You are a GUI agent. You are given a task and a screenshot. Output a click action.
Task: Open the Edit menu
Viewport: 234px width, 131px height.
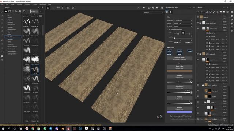pos(7,4)
